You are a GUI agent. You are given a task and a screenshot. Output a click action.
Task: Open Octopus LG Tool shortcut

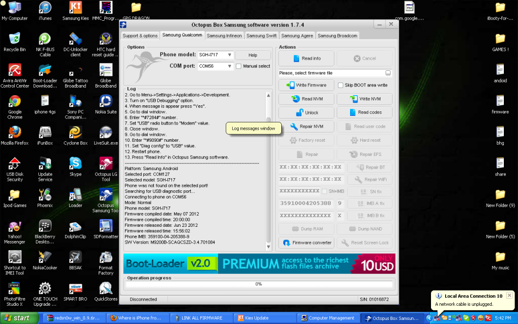(106, 169)
